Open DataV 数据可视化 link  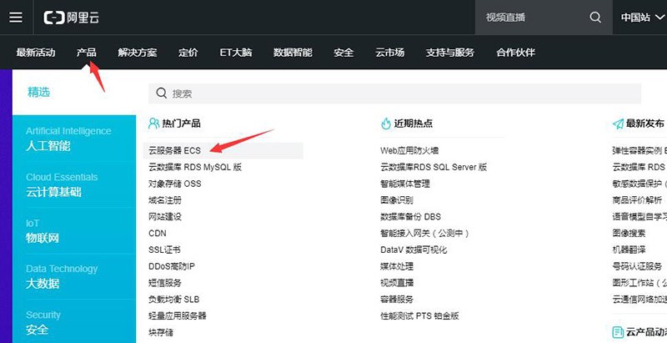pos(414,250)
